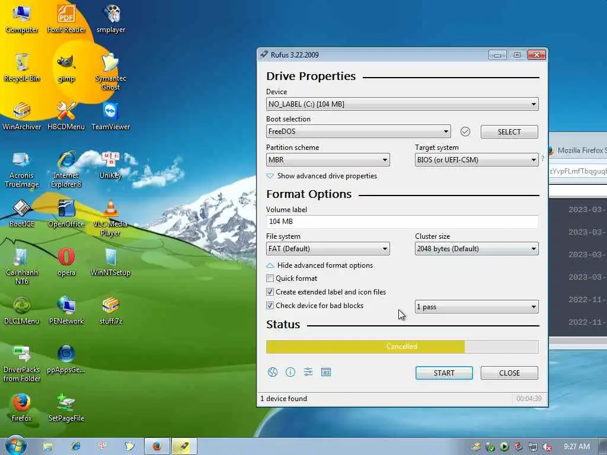Select the VLC Media Player desktop icon
This screenshot has width=607, height=455.
click(x=111, y=218)
